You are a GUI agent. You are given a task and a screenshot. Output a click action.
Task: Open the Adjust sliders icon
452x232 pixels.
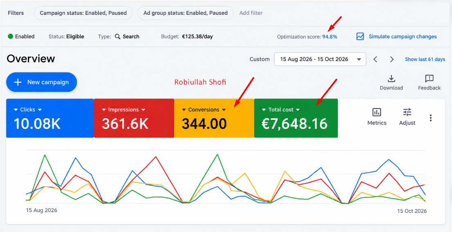pos(407,112)
